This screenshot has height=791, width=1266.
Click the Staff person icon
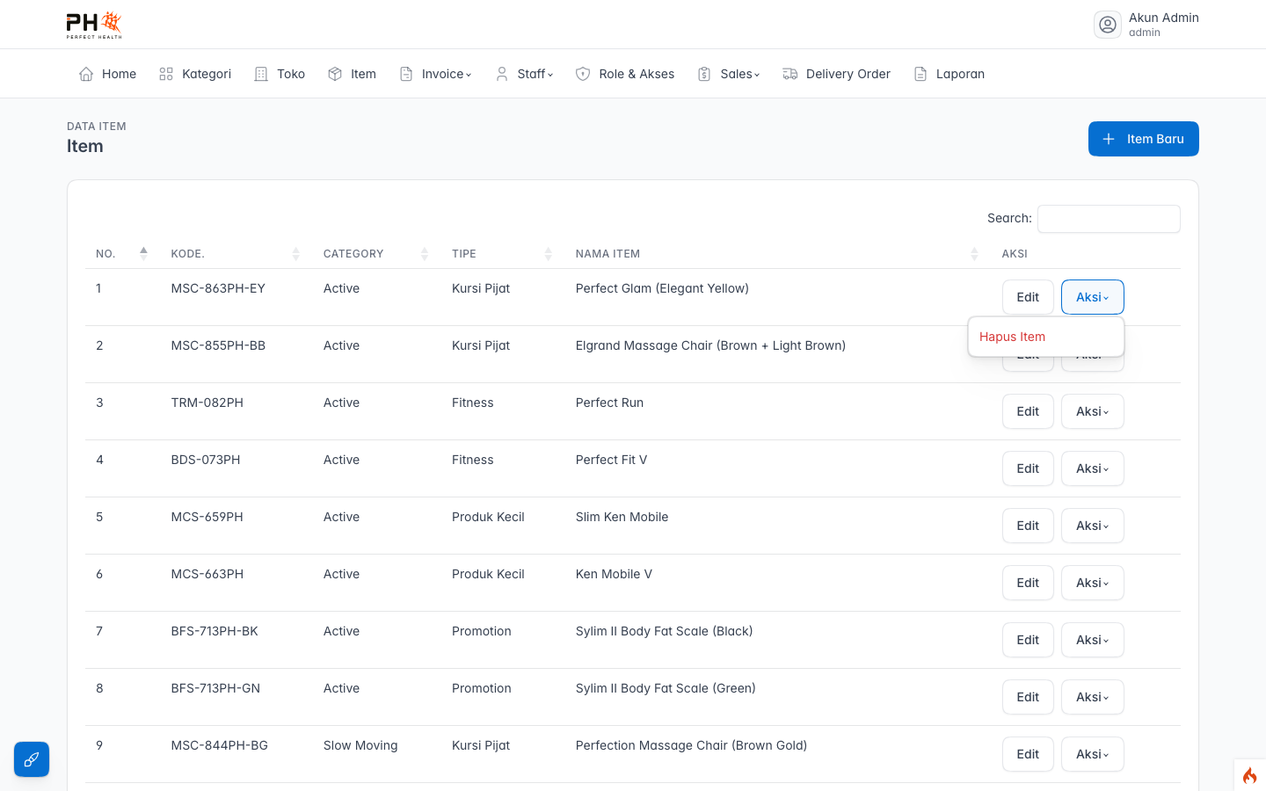click(x=502, y=74)
